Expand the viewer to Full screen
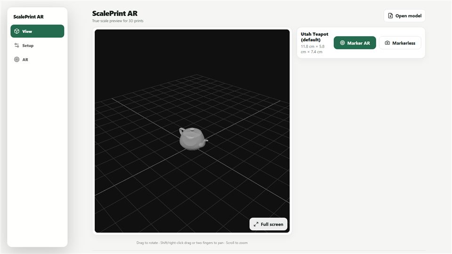The height and width of the screenshot is (254, 452). [x=268, y=224]
